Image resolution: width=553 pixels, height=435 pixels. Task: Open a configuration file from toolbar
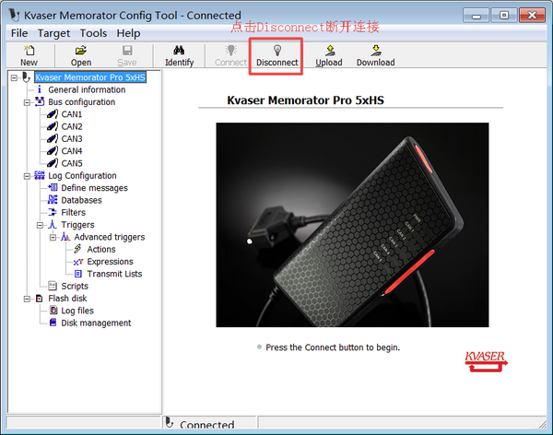(x=81, y=55)
